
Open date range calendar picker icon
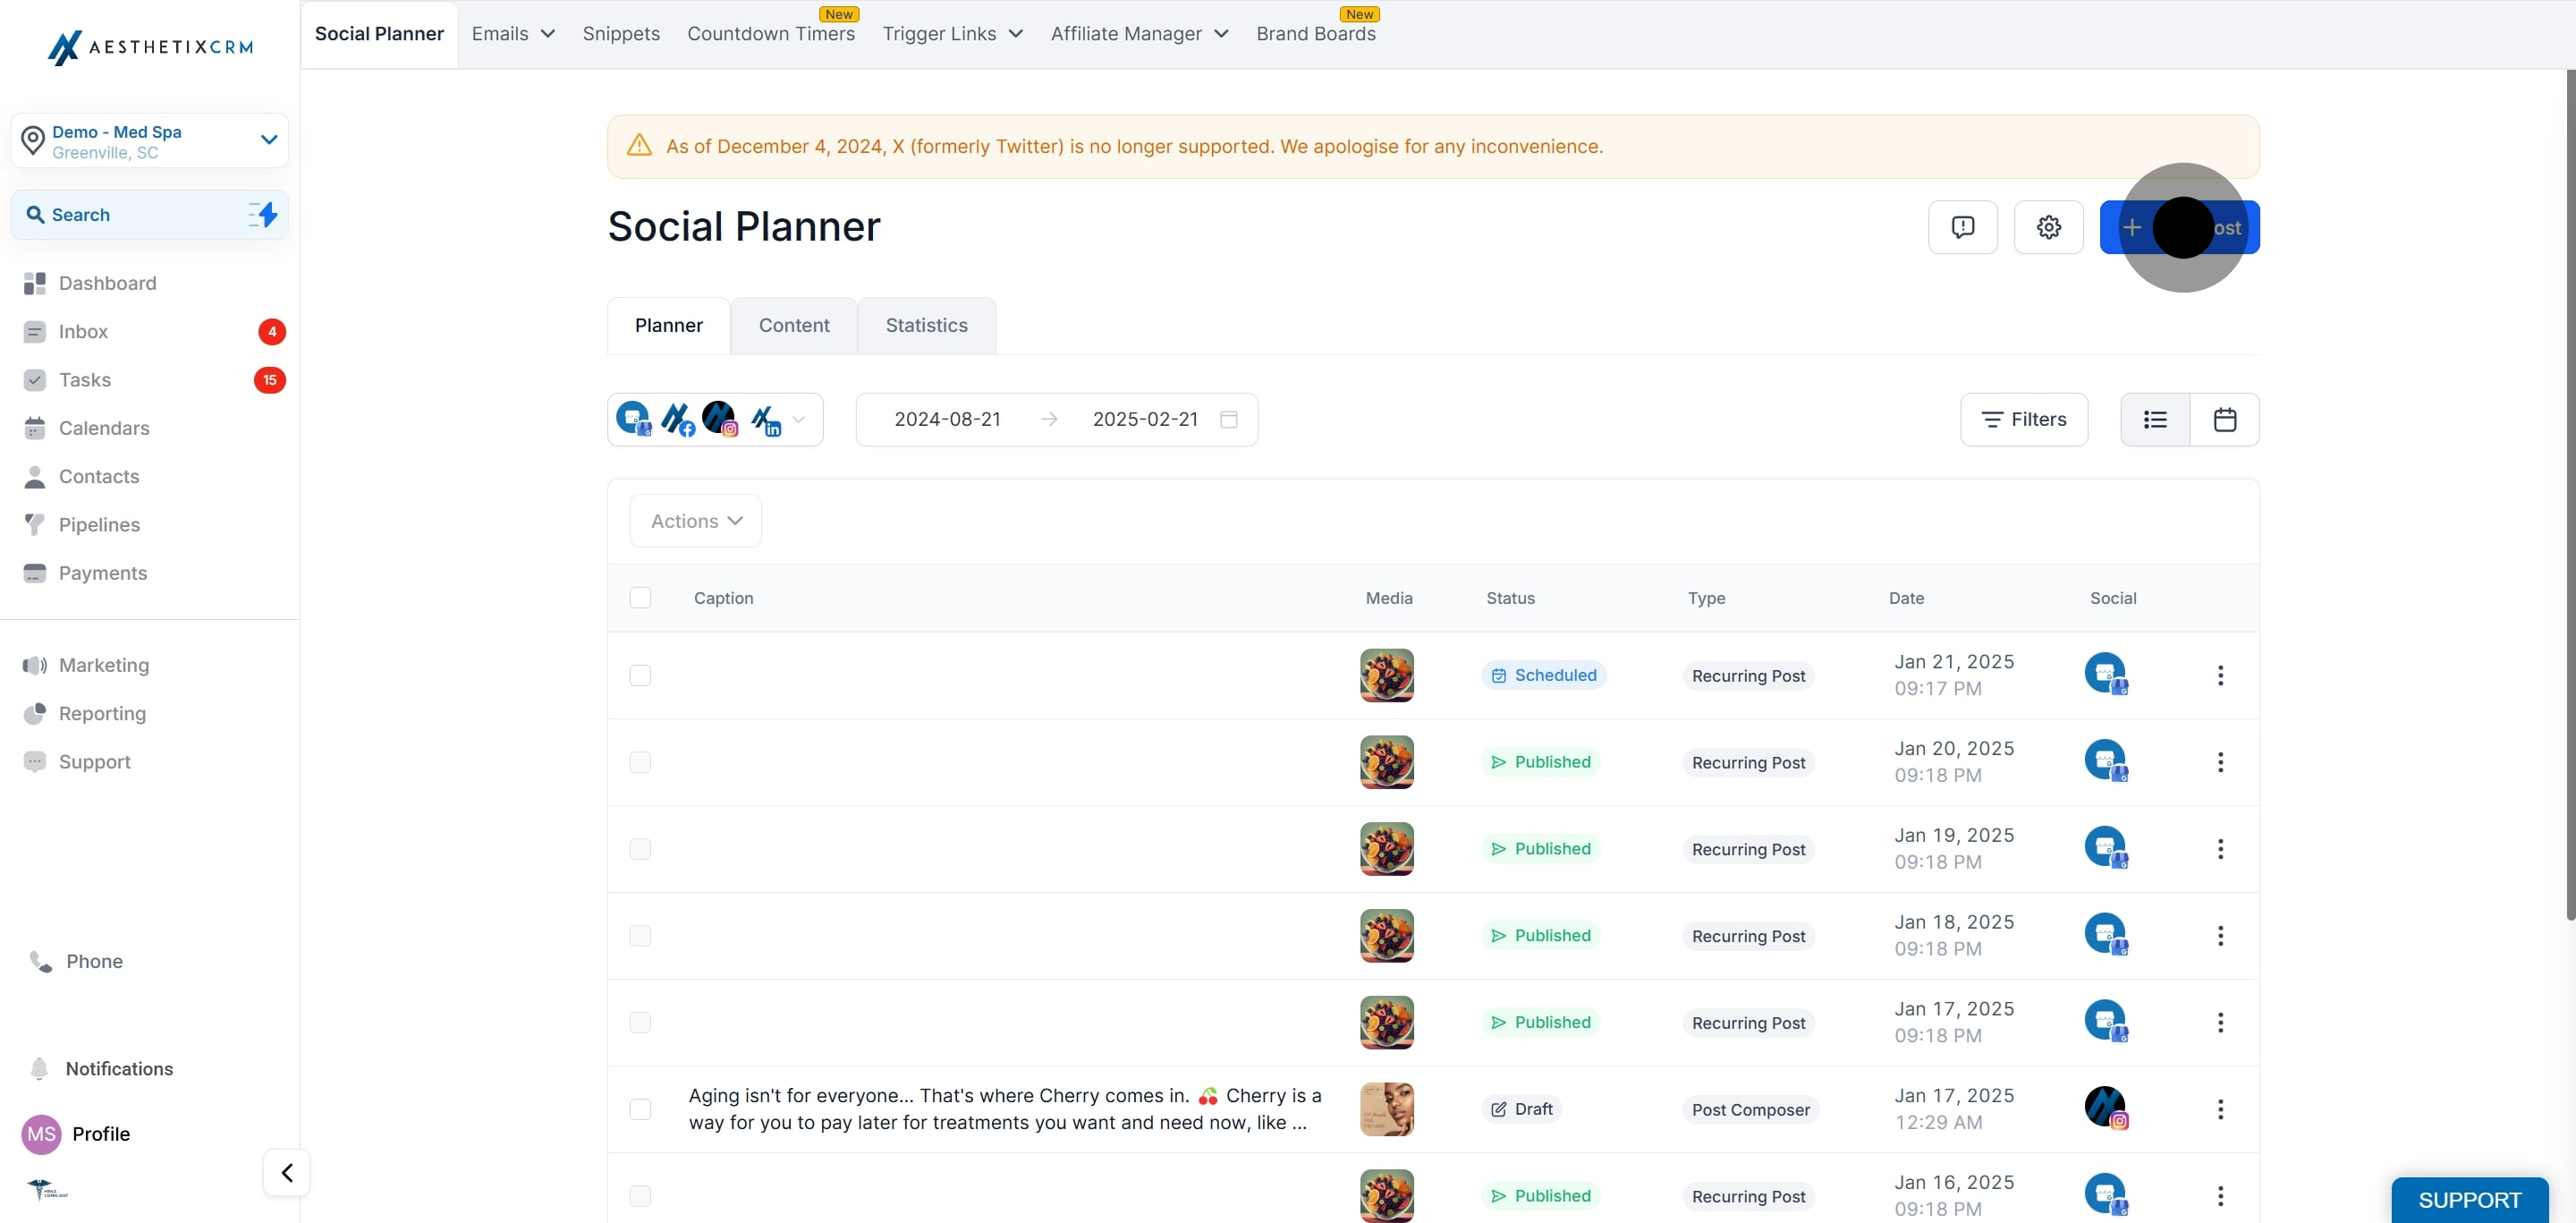1229,419
